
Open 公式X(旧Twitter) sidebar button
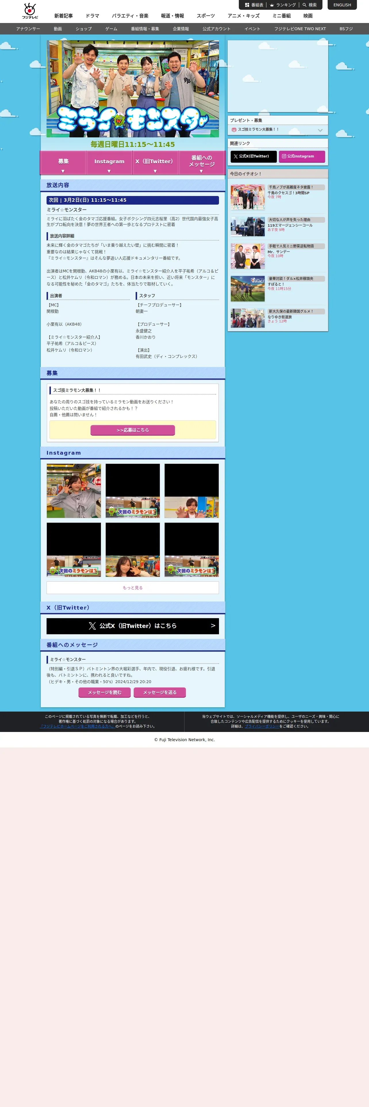(x=253, y=156)
